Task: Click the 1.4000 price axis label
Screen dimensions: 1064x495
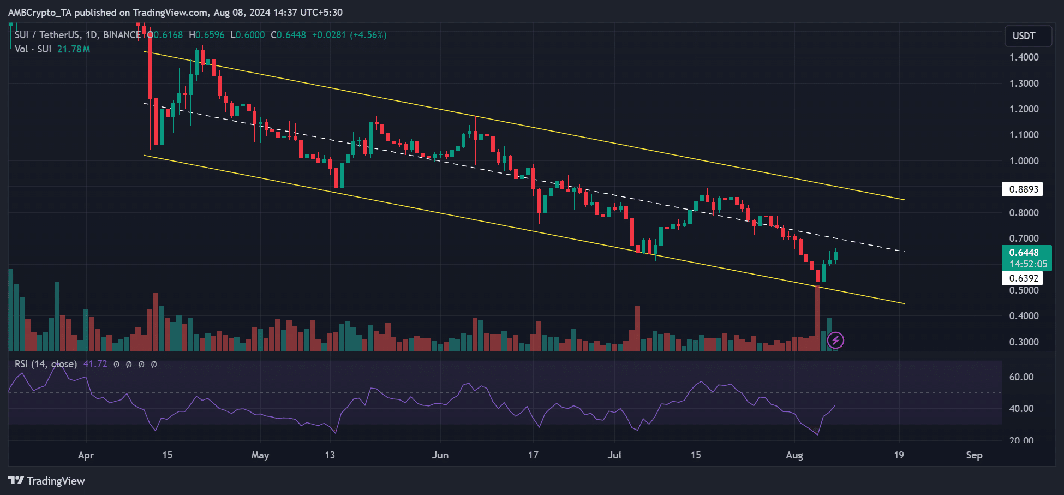Action: pyautogui.click(x=1024, y=57)
